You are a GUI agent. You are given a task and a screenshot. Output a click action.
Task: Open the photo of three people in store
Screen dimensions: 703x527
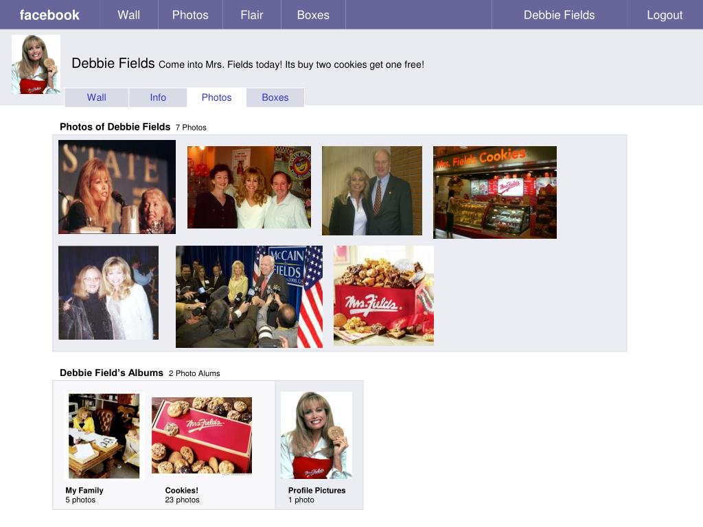(x=249, y=187)
